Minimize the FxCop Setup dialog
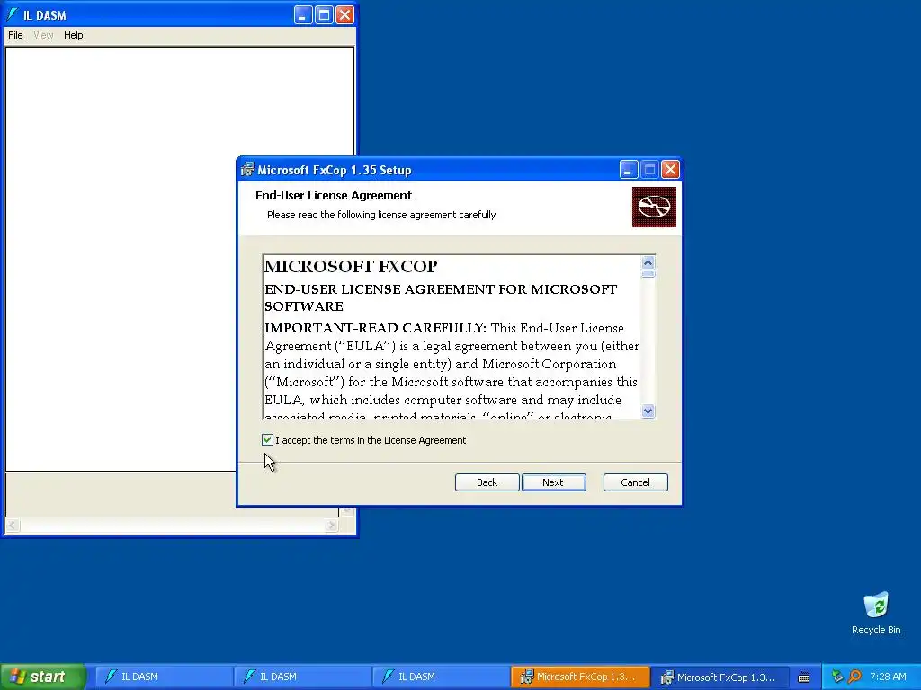The image size is (921, 690). tap(629, 170)
